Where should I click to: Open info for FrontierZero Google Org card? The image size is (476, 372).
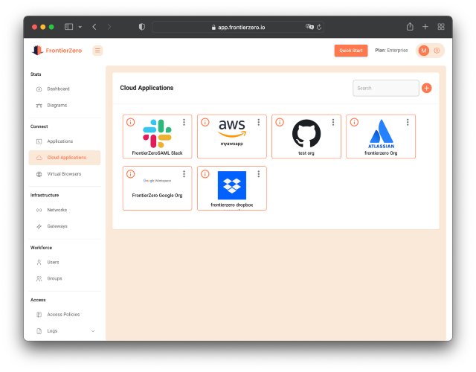coord(131,174)
